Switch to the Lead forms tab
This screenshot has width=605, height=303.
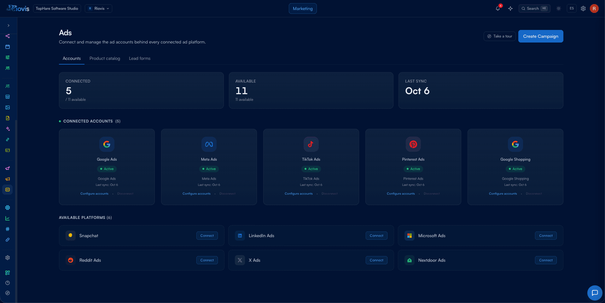pos(140,59)
